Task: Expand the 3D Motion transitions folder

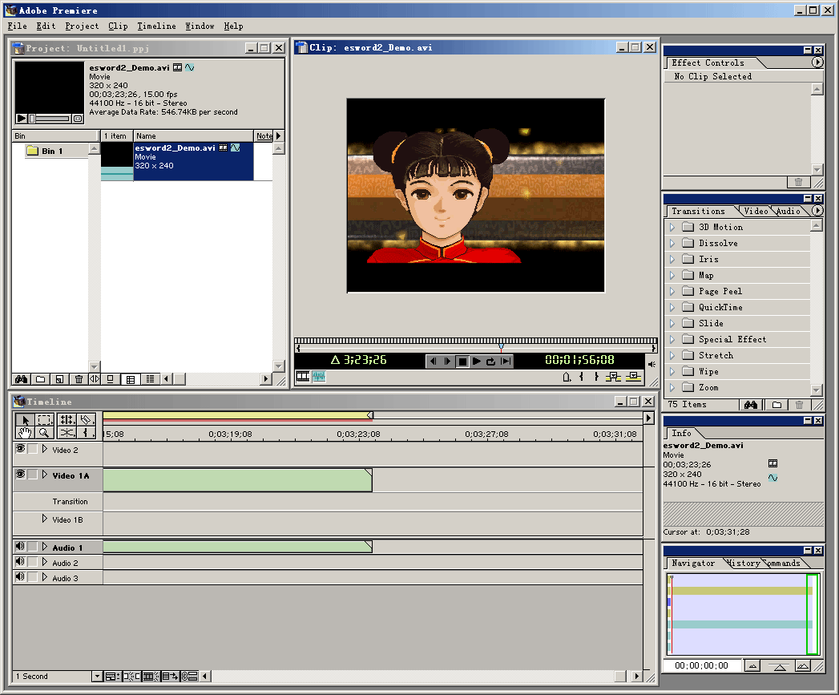Action: click(672, 227)
